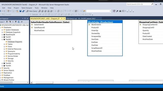Click the WorkOrder (Production) table title

tap(100, 22)
